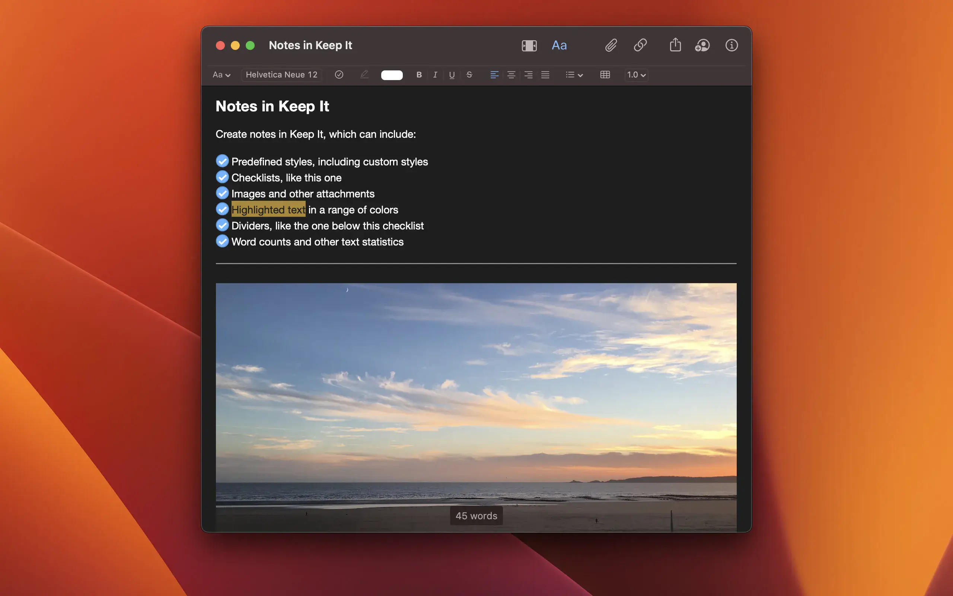Click the link chain icon
Viewport: 953px width, 596px height.
tap(640, 45)
